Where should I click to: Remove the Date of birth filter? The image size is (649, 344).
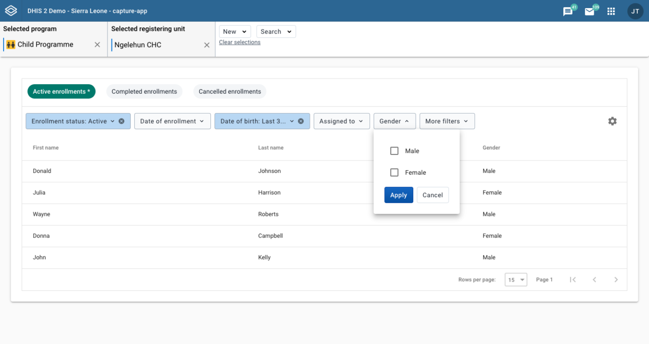301,121
